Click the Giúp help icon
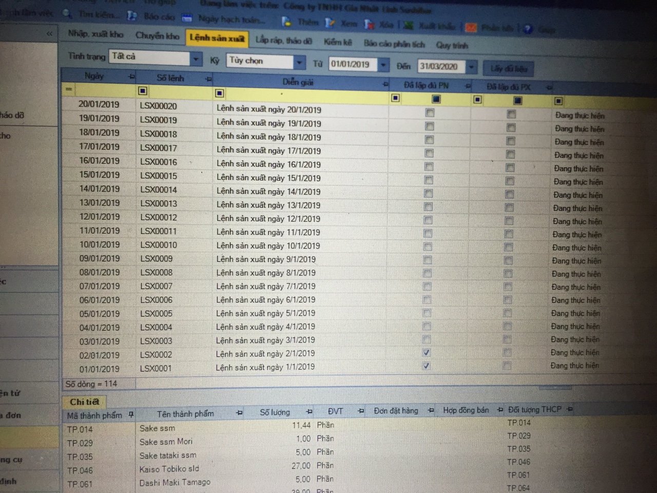Image resolution: width=657 pixels, height=493 pixels. [529, 29]
